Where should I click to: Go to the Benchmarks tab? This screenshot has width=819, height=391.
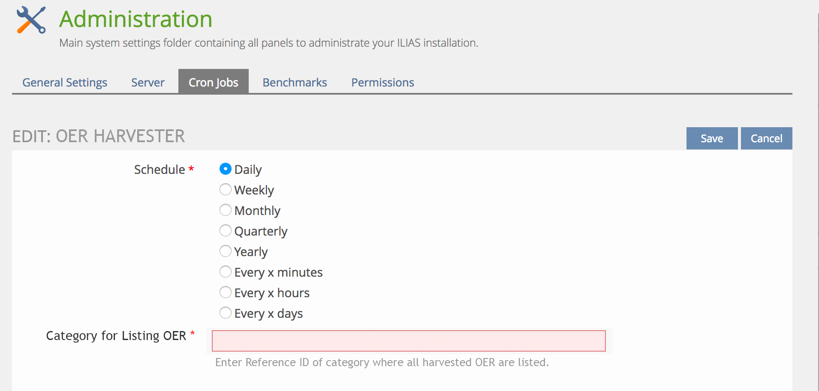(295, 82)
